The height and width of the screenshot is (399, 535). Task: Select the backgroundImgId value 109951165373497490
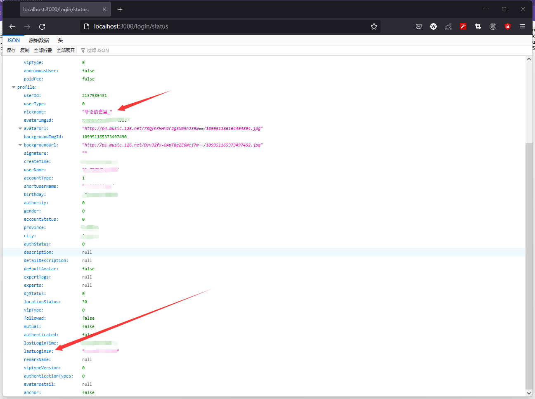click(104, 137)
